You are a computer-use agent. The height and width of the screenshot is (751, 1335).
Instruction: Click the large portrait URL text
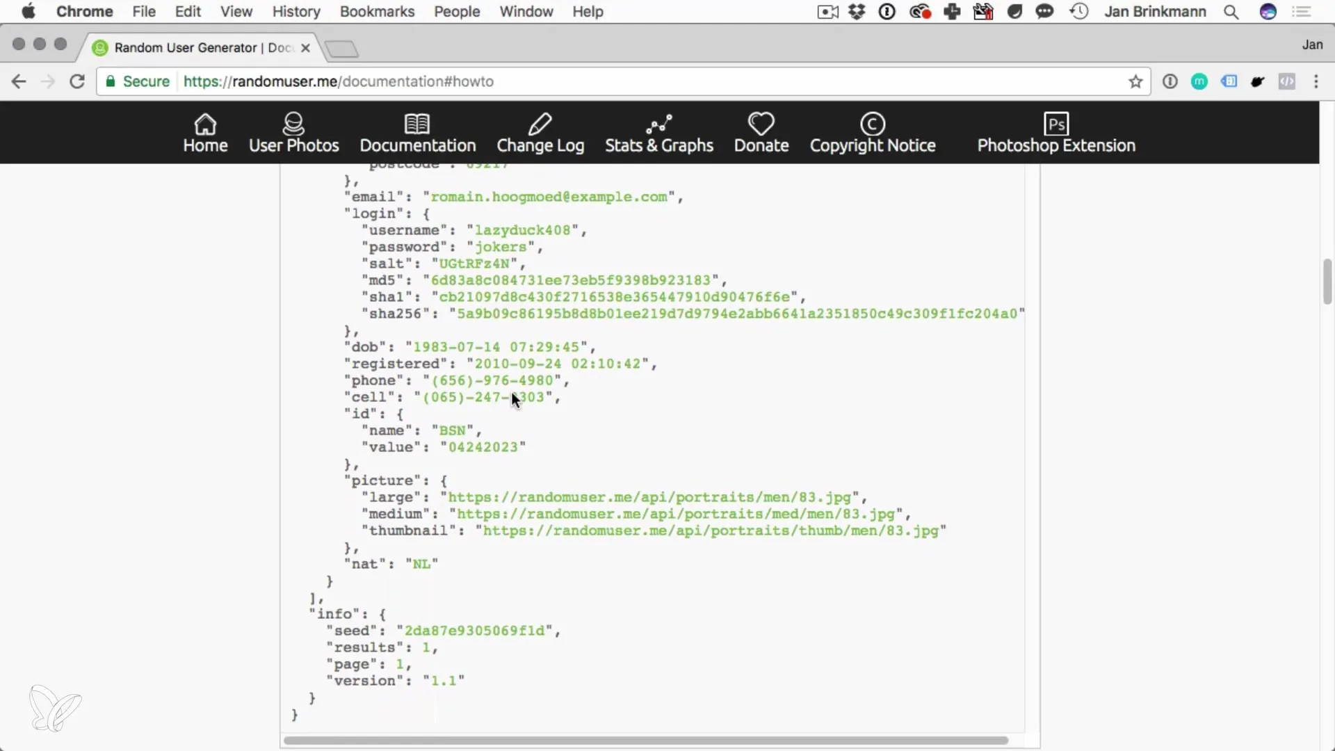[649, 497]
